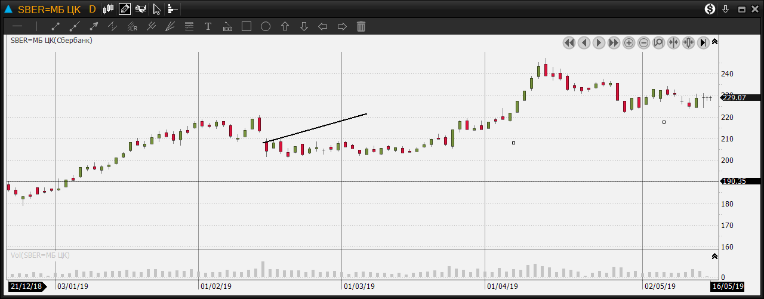Select the arrow ray line tool
Image resolution: width=764 pixels, height=299 pixels.
click(94, 26)
